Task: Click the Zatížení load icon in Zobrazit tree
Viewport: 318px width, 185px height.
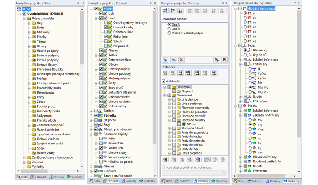Action: tap(100, 111)
